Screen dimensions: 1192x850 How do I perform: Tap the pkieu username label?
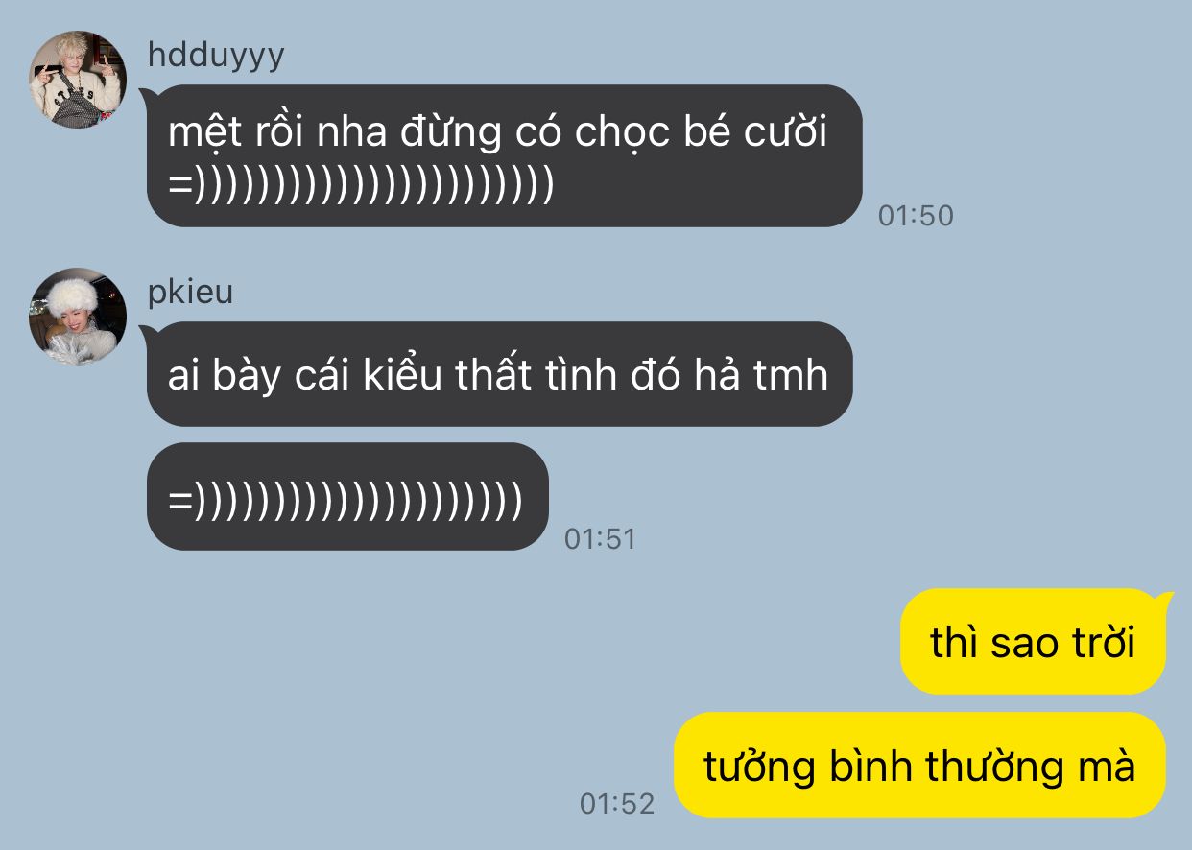click(x=190, y=292)
